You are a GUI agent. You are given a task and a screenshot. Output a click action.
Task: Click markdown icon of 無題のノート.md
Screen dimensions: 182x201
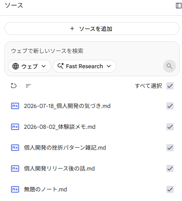point(15,189)
